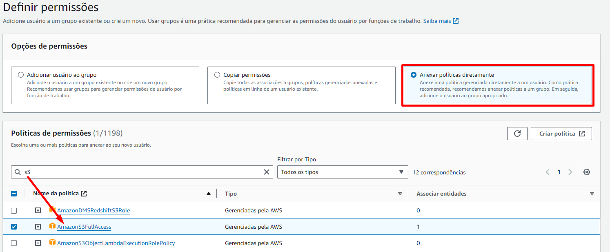Click the Associar entidades sort arrow

tap(592, 194)
